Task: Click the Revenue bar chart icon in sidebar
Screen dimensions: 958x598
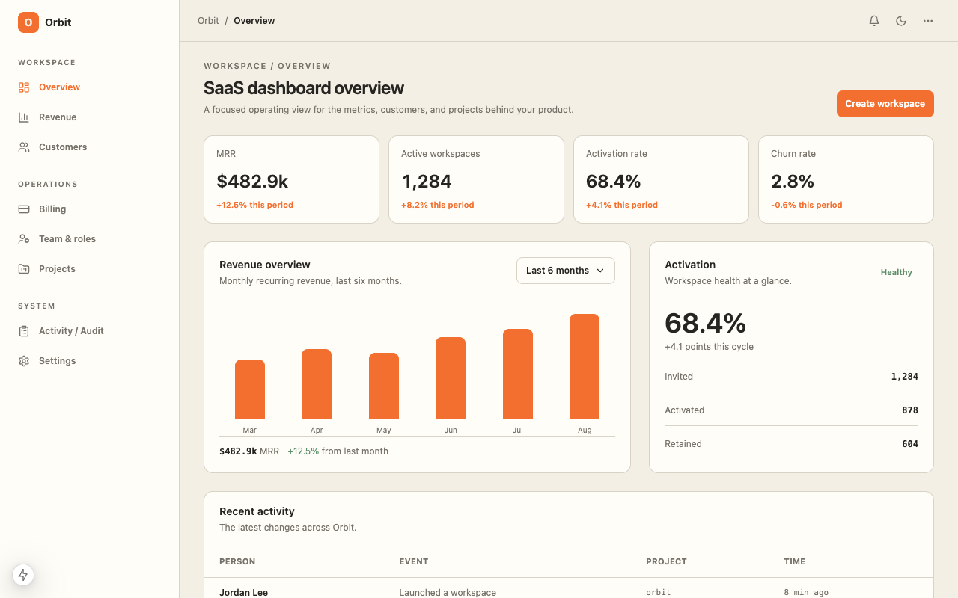Action: 24,117
